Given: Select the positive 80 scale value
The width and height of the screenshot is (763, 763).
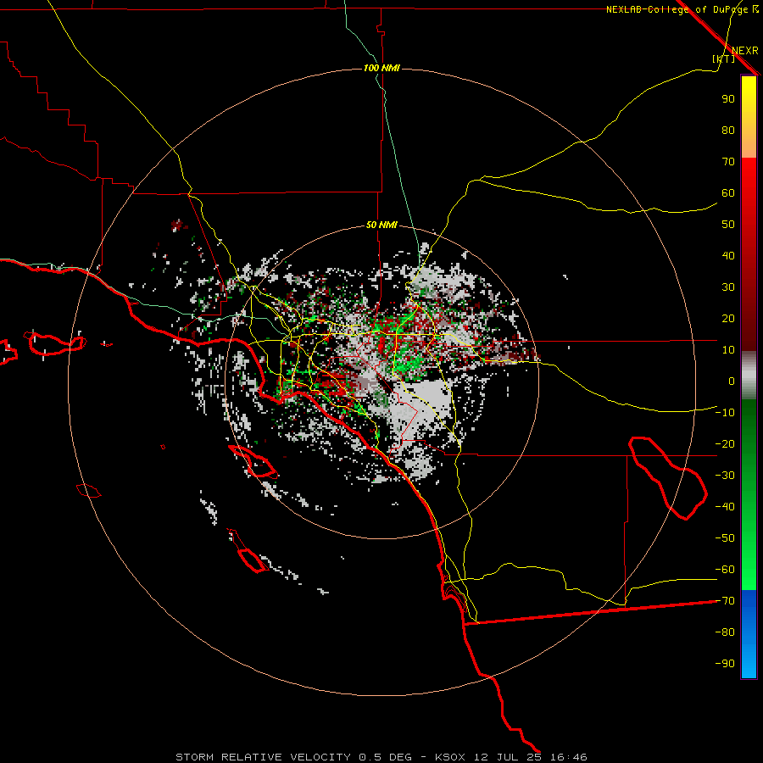Looking at the screenshot, I should point(728,130).
